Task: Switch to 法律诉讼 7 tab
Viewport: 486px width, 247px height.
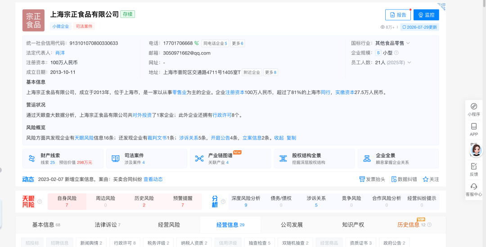Action: tap(107, 225)
